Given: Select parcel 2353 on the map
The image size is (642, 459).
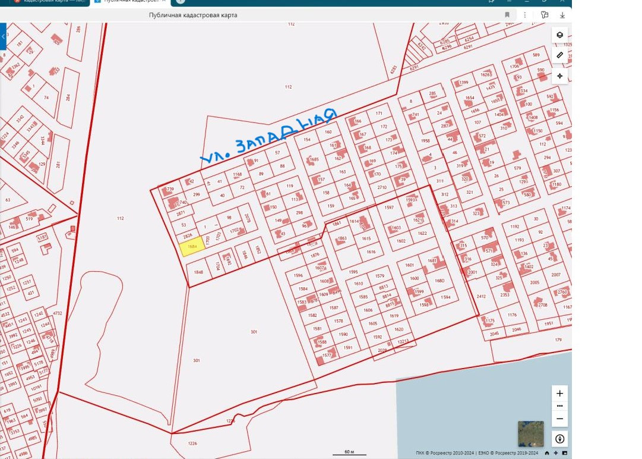Looking at the screenshot, I should coord(505,295).
